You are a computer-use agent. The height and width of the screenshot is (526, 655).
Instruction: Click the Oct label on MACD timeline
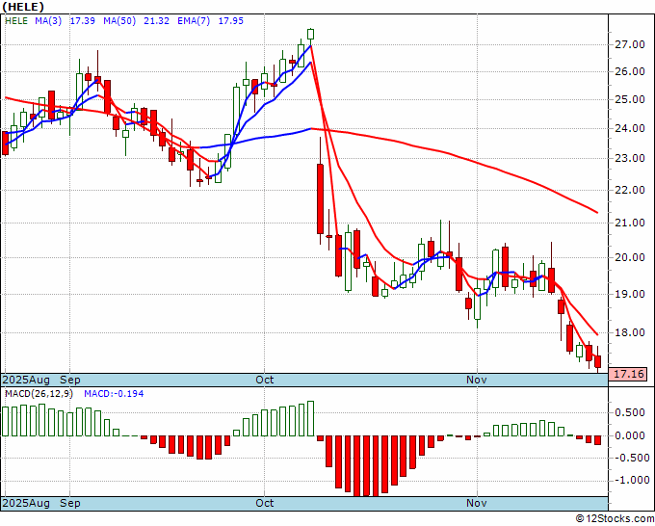(265, 503)
